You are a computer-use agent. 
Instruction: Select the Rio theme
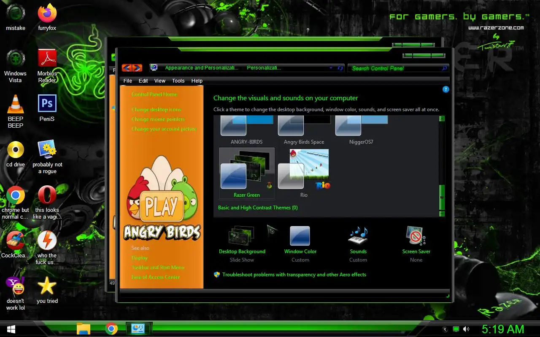tap(304, 173)
